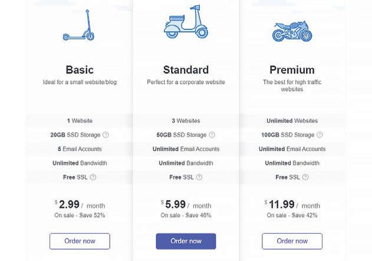Select the Basic plan heading

(80, 70)
